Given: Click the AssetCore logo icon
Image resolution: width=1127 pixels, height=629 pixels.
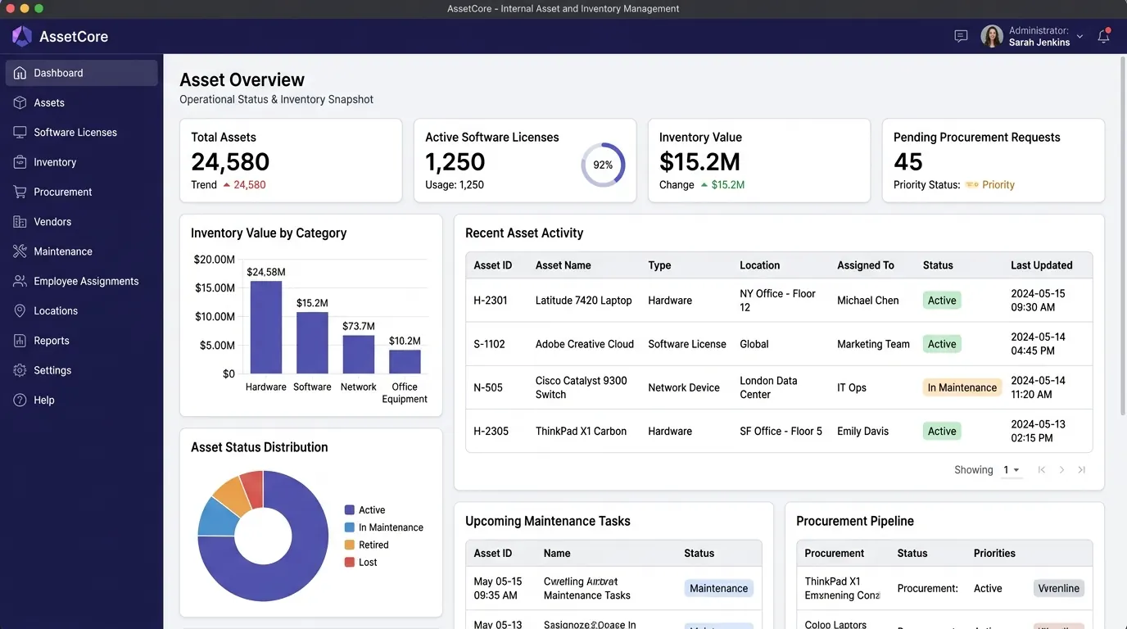Looking at the screenshot, I should point(22,36).
